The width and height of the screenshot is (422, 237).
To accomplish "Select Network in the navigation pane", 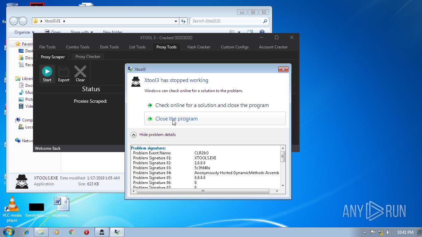I will point(24,141).
